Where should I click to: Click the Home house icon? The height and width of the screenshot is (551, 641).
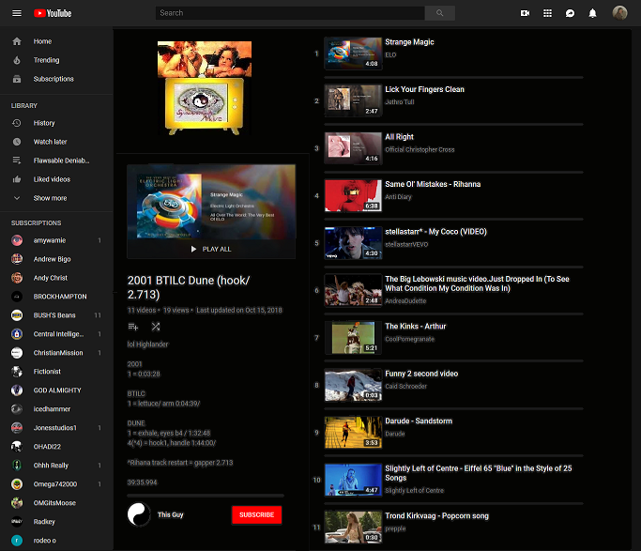(x=17, y=41)
